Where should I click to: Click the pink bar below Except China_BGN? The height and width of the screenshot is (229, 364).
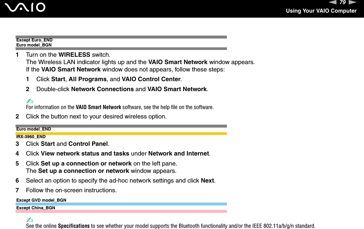tap(121, 211)
